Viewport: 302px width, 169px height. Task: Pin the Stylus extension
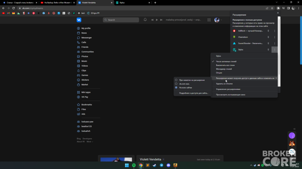coord(268,50)
